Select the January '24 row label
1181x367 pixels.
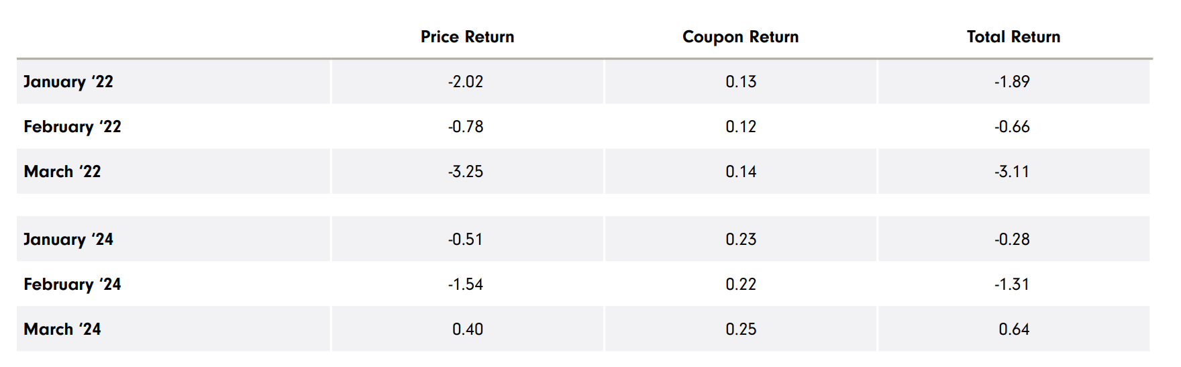point(68,240)
